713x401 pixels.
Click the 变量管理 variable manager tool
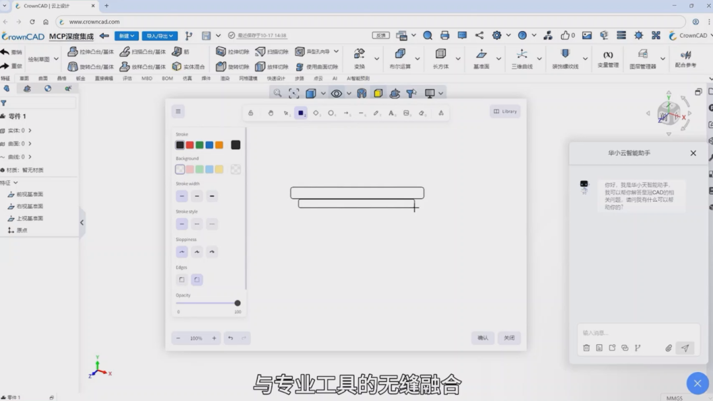[x=608, y=59]
